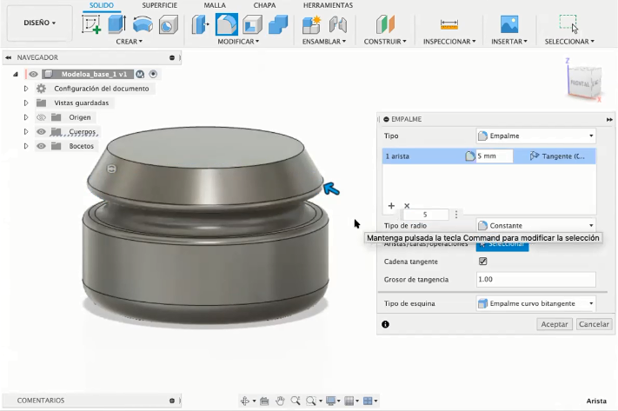This screenshot has width=618, height=411.
Task: Uncheck the Cadena tangente checkbox
Action: point(483,261)
